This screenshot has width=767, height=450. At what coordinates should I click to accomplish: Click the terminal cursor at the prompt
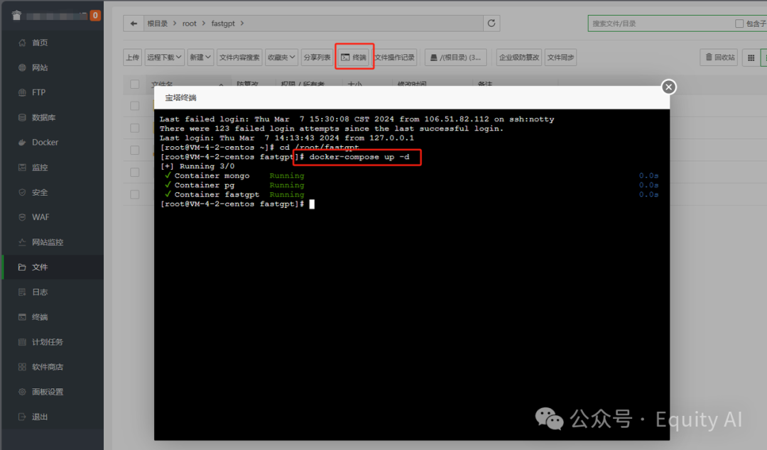[x=312, y=204]
